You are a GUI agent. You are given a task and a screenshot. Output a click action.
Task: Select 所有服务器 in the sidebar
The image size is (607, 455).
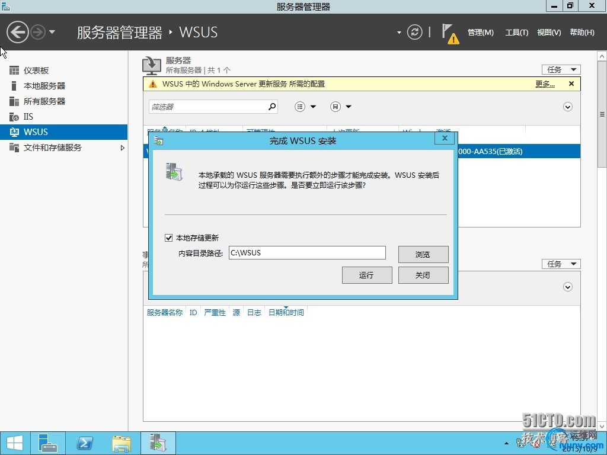(x=64, y=101)
